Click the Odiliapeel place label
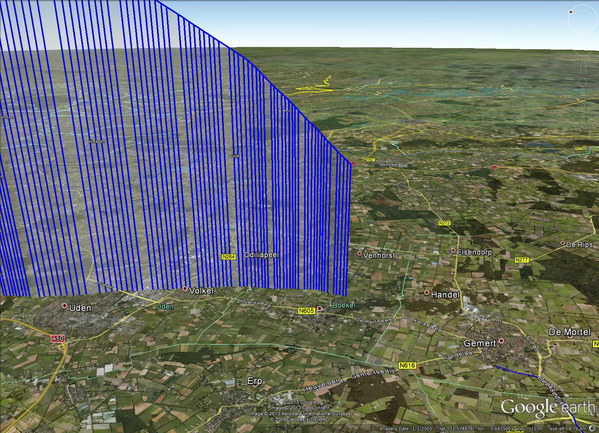Image resolution: width=599 pixels, height=433 pixels. tap(261, 255)
